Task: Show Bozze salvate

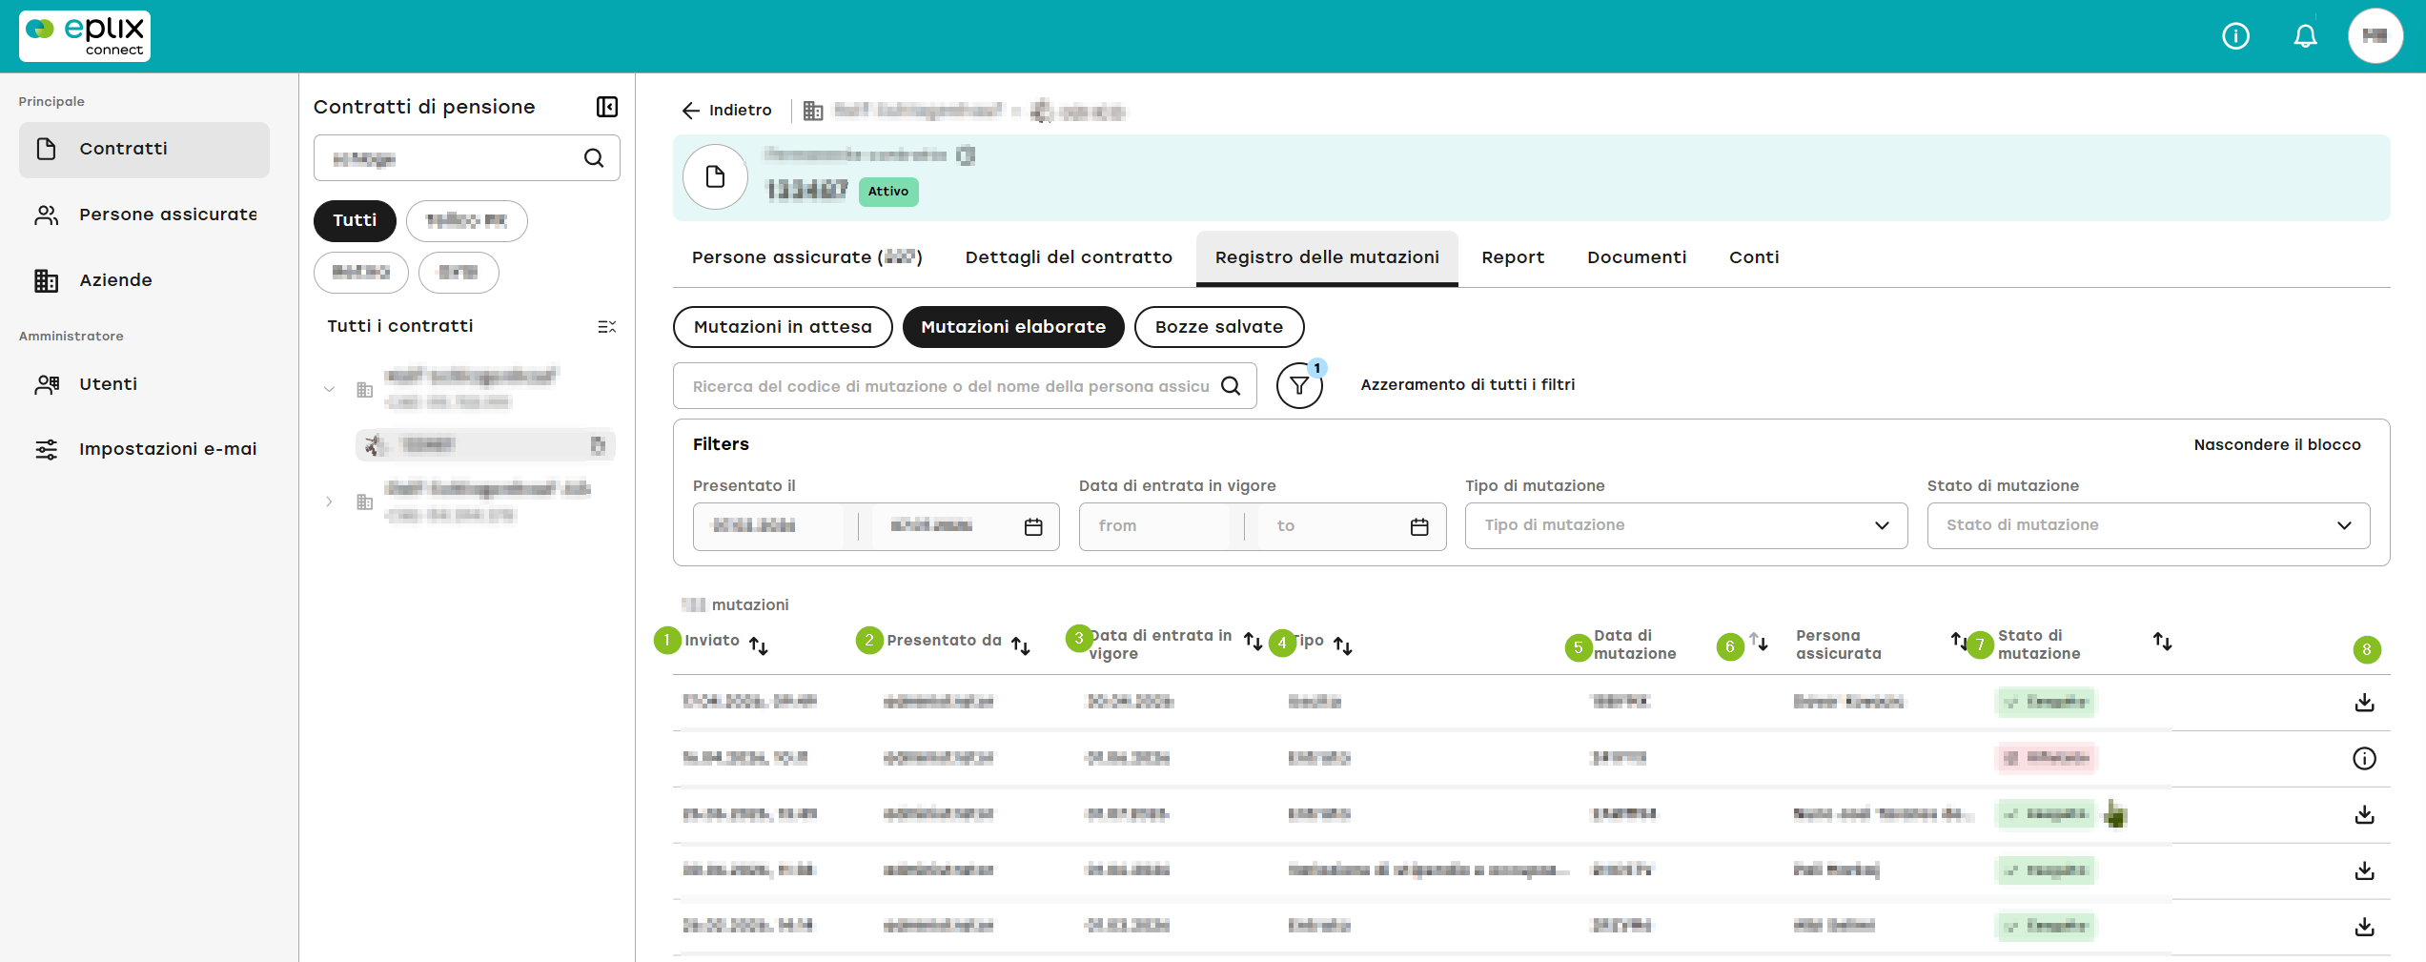Action: [x=1219, y=327]
